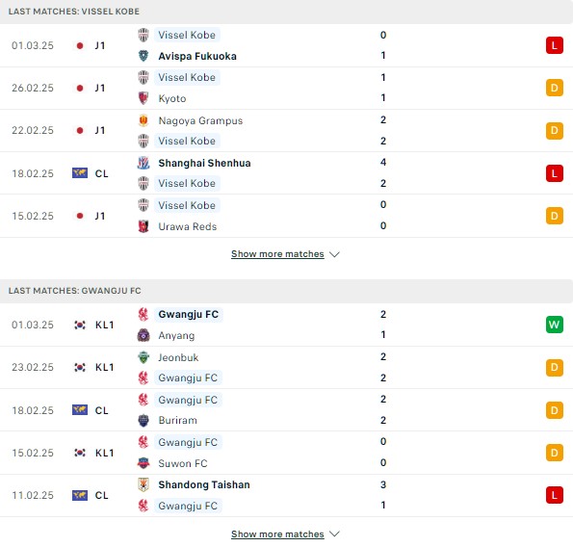Open the Shandong Taishan team link
Image resolution: width=573 pixels, height=547 pixels.
point(204,484)
